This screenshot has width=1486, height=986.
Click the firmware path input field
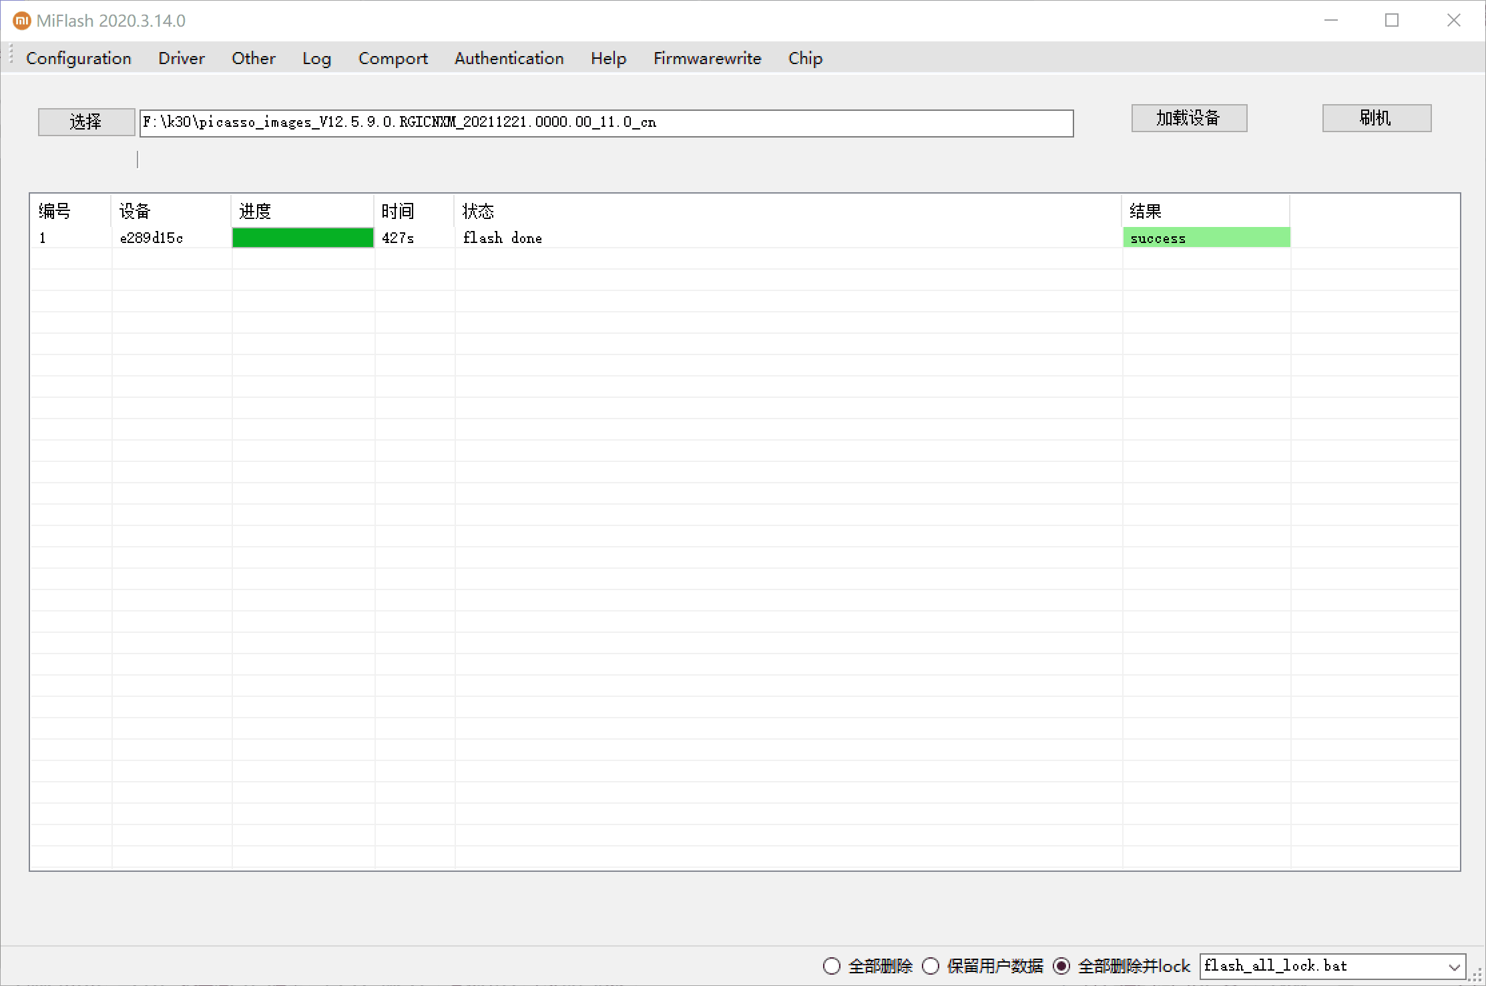[605, 123]
